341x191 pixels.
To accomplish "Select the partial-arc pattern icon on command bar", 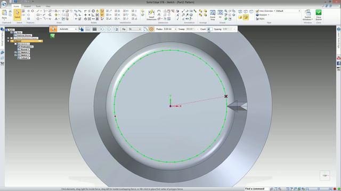I will (x=145, y=29).
